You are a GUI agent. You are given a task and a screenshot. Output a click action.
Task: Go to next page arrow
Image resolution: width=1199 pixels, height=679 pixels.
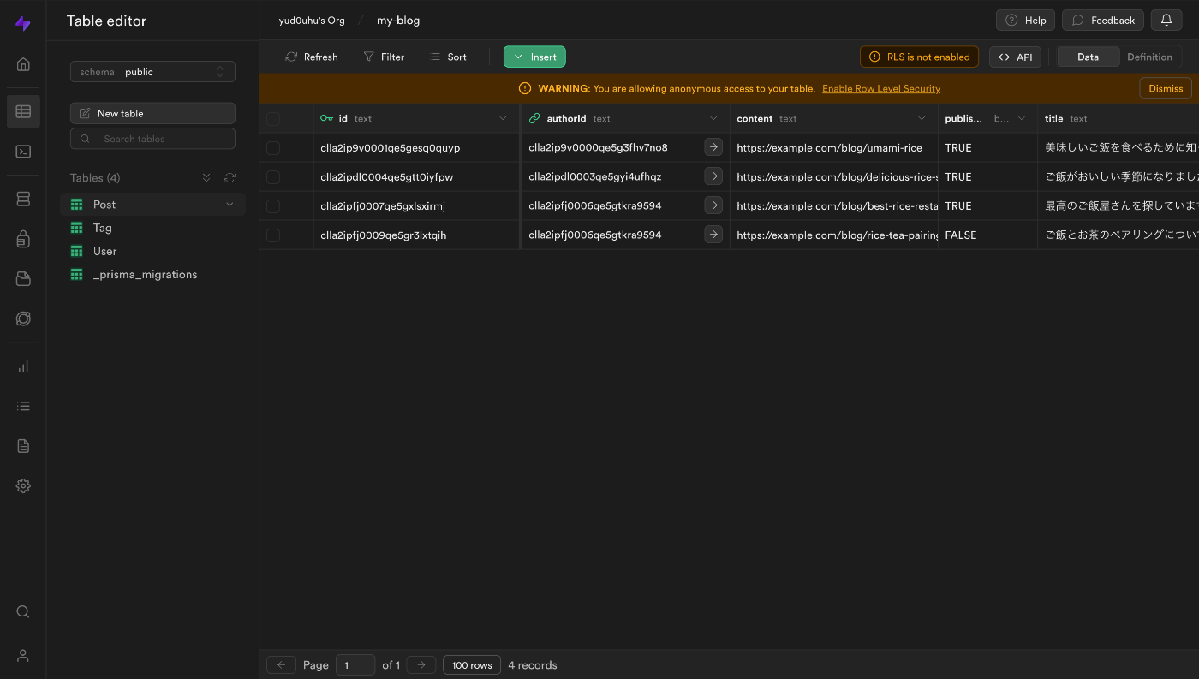[421, 664]
